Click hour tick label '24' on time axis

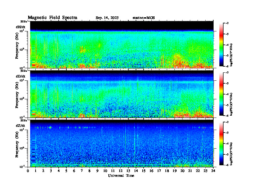coord(213,171)
